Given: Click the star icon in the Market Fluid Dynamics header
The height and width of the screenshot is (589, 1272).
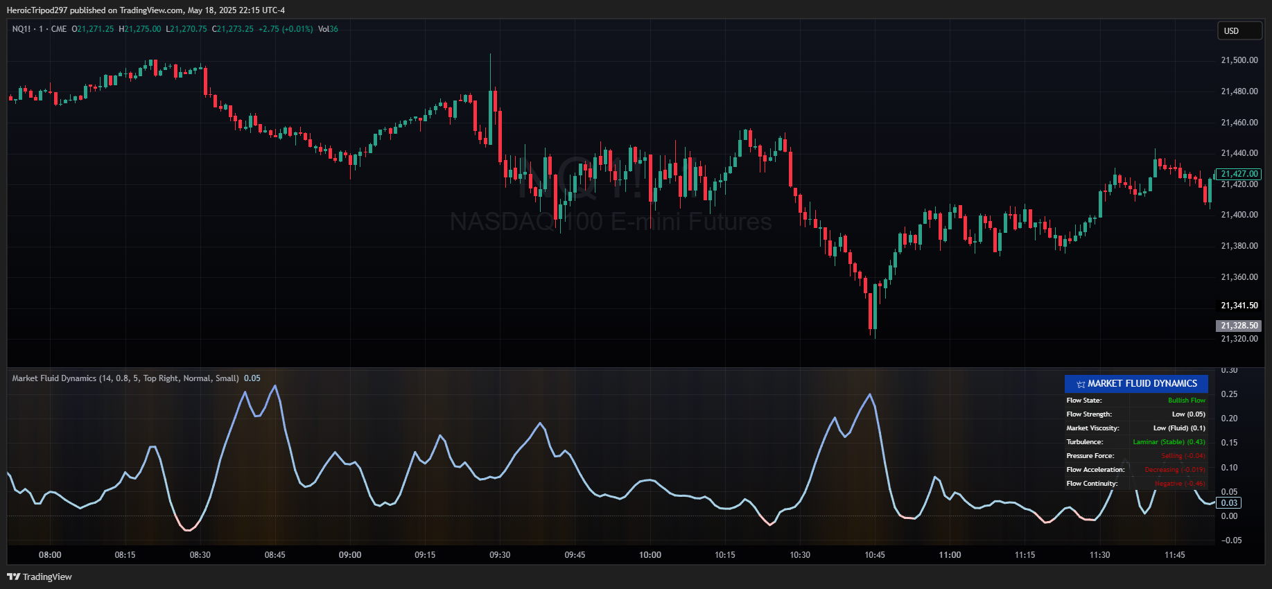Looking at the screenshot, I should click(1081, 384).
